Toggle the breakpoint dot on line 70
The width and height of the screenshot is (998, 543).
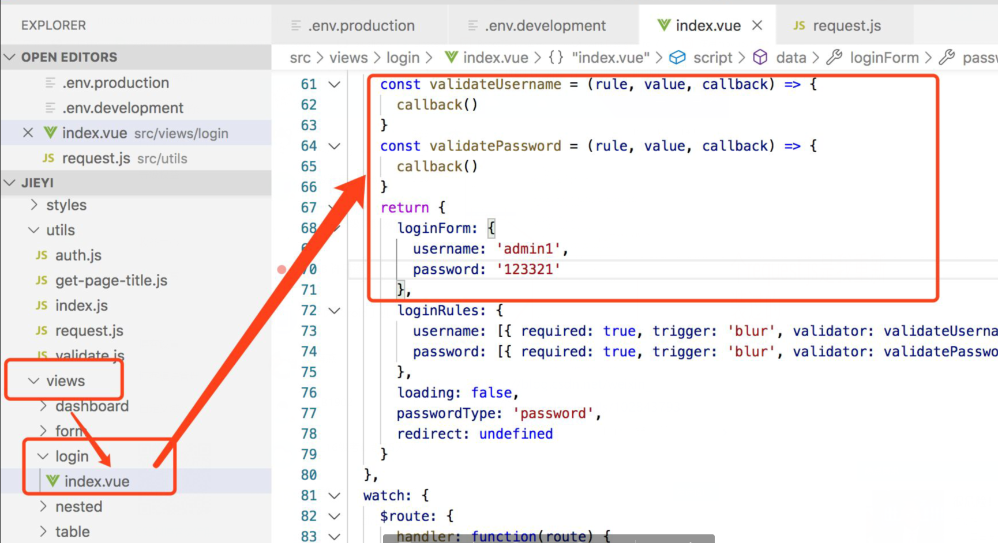282,269
